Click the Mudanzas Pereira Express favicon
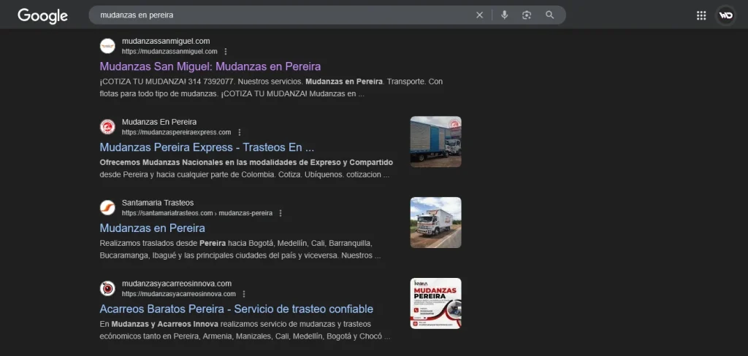748x356 pixels. [107, 127]
